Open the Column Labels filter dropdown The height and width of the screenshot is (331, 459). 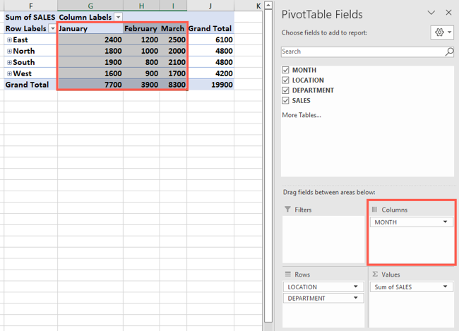[118, 17]
